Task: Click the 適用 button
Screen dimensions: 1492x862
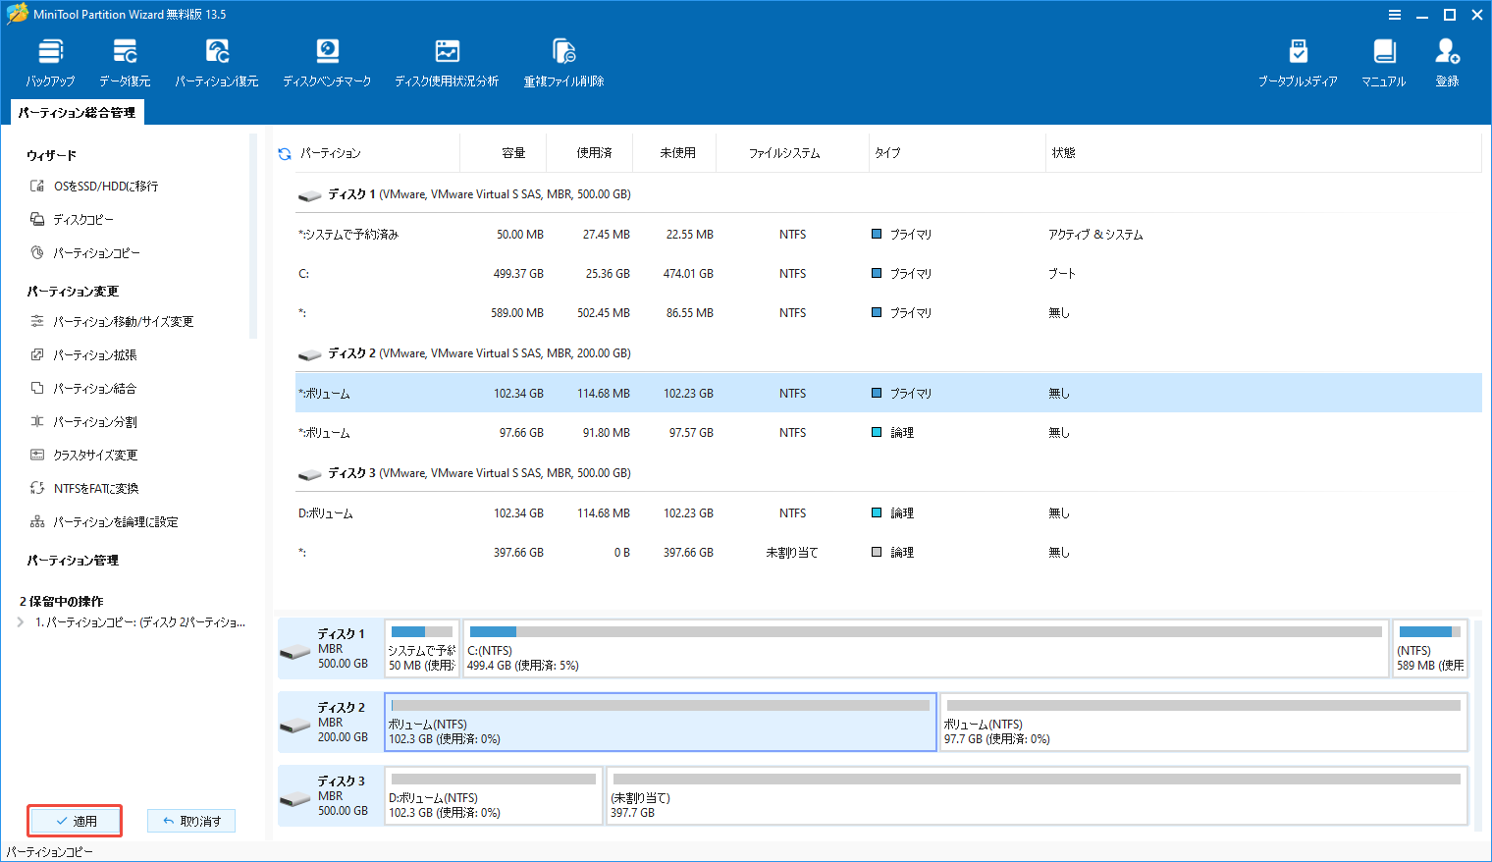Action: (x=75, y=821)
